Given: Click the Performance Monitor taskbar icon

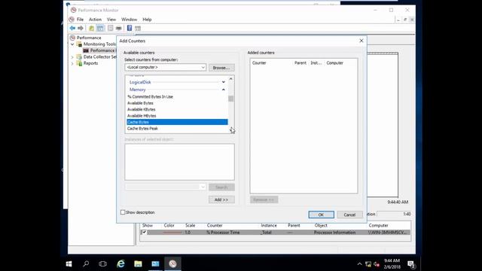Looking at the screenshot, I should point(172,263).
